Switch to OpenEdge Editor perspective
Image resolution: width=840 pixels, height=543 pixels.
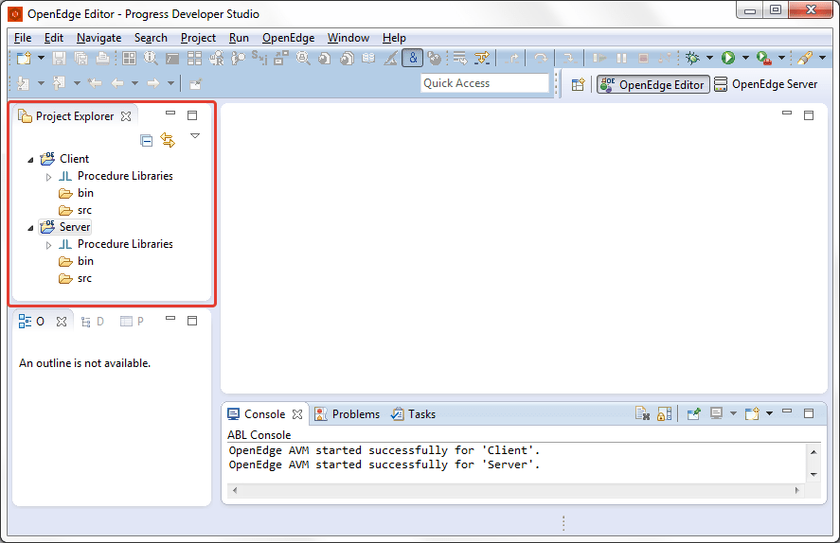[653, 84]
